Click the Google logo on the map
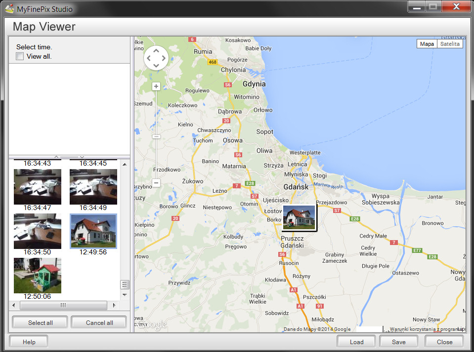This screenshot has height=352, width=474. pyautogui.click(x=152, y=325)
